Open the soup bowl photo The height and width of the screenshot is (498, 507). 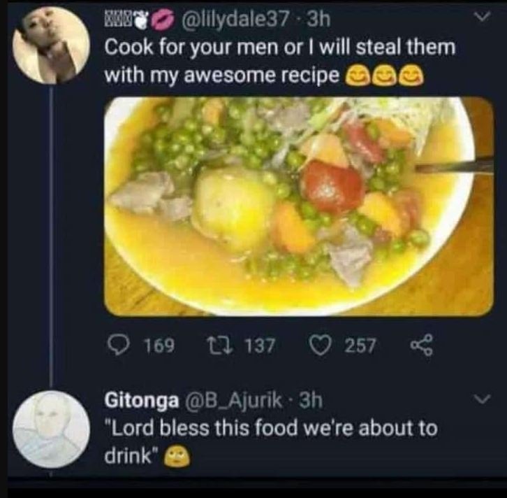[299, 206]
